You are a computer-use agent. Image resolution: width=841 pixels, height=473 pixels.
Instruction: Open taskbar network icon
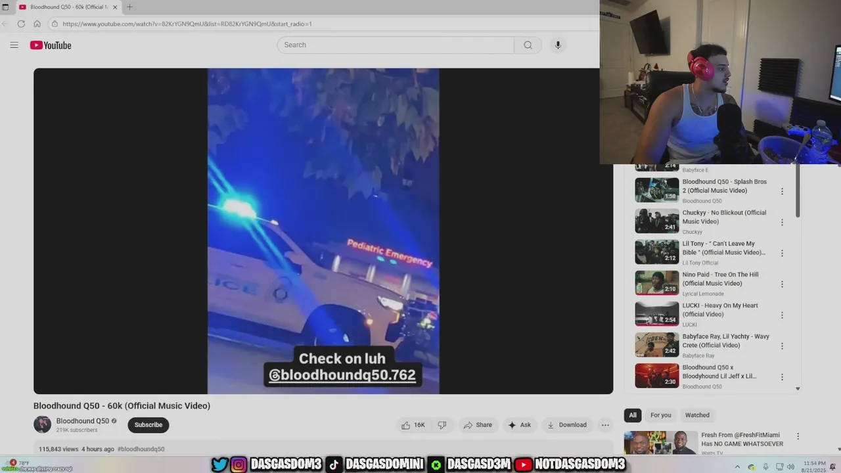(x=779, y=467)
